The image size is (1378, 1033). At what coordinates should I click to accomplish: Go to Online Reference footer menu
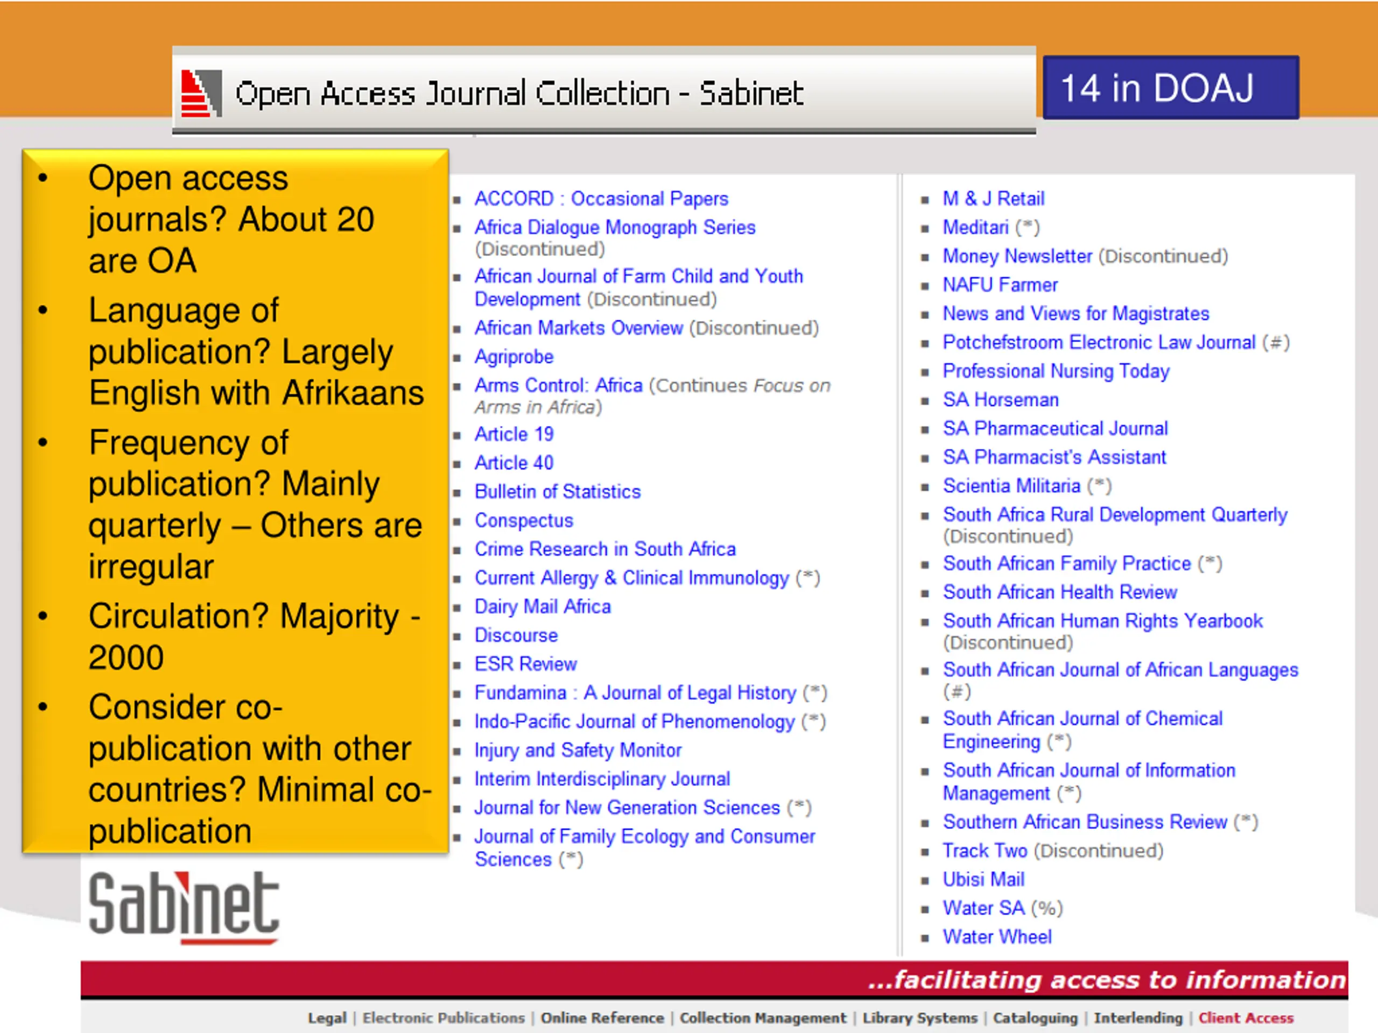(x=602, y=1018)
